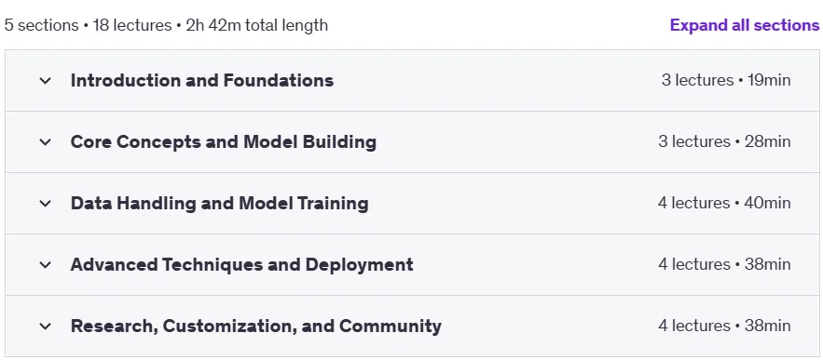This screenshot has height=360, width=823.
Task: Click the 3 lectures • 28min label
Action: [724, 141]
